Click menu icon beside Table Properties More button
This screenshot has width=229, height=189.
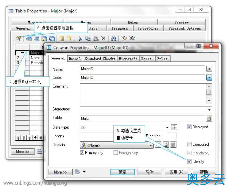[40, 151]
